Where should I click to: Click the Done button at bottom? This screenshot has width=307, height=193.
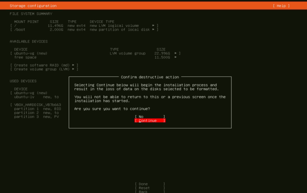[150, 184]
